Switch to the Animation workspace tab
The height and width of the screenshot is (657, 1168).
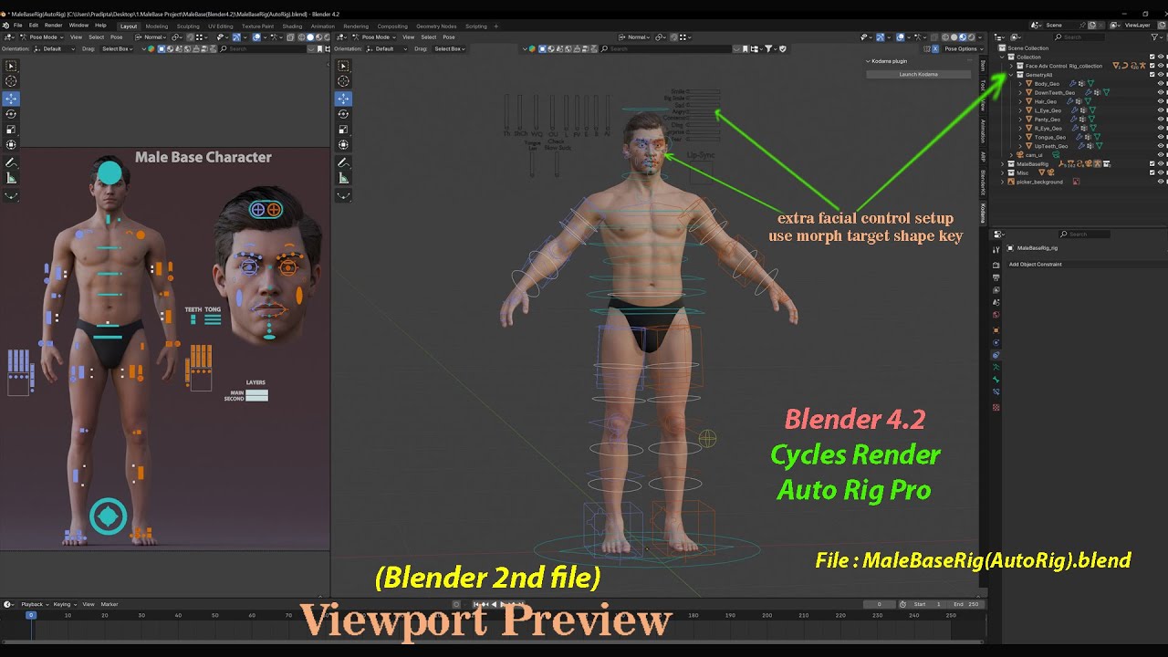(323, 26)
